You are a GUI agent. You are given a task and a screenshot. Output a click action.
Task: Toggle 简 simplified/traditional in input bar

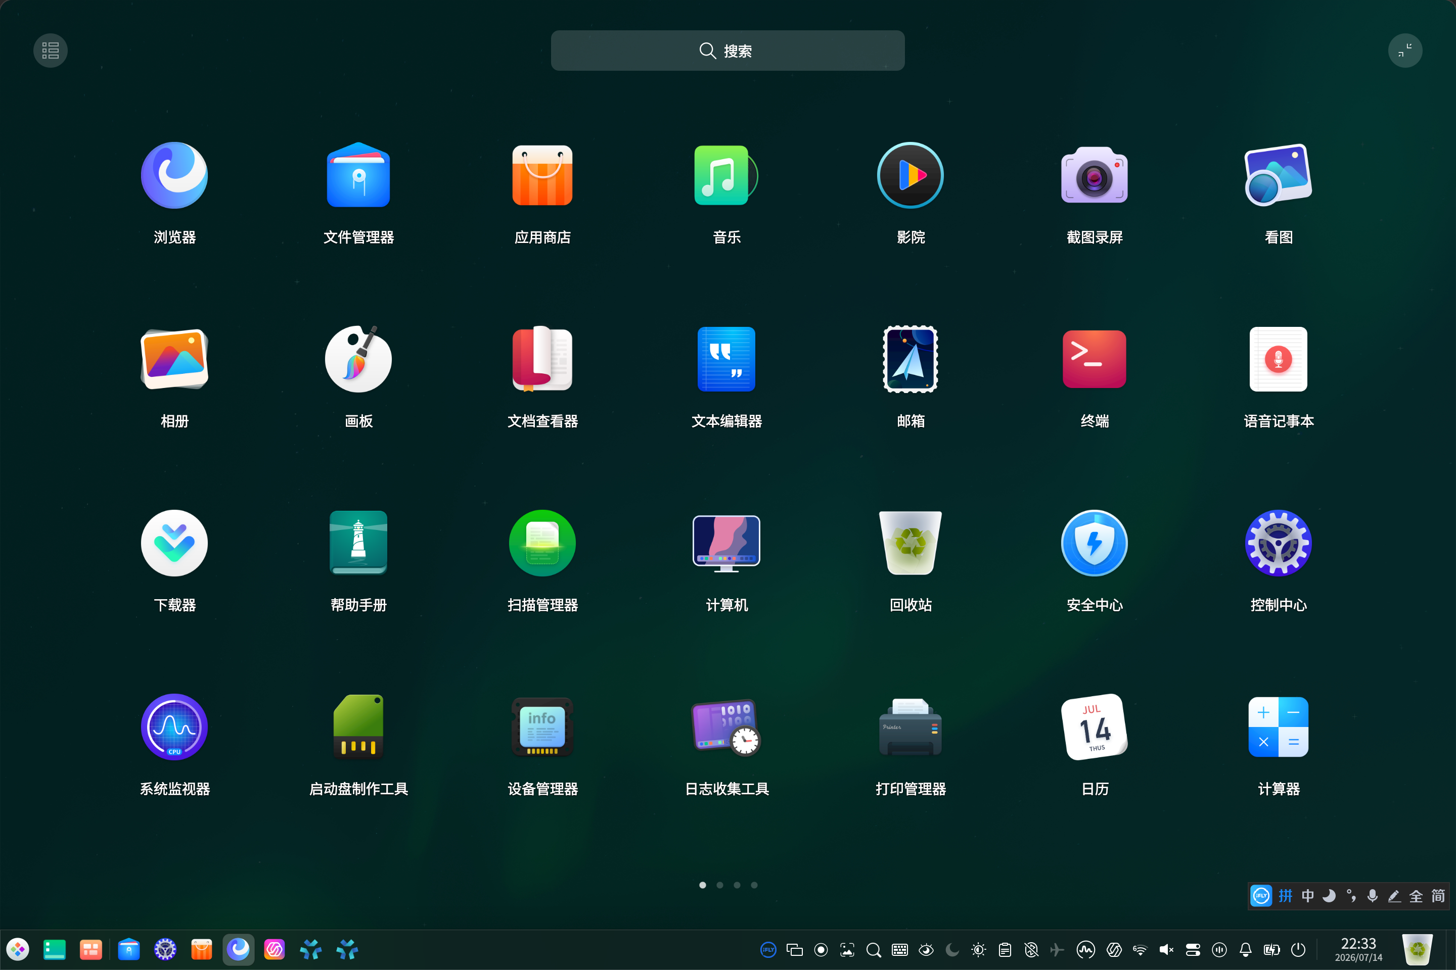1437,896
